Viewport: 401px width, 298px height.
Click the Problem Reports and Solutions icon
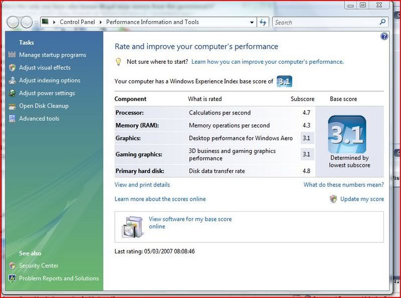click(12, 278)
